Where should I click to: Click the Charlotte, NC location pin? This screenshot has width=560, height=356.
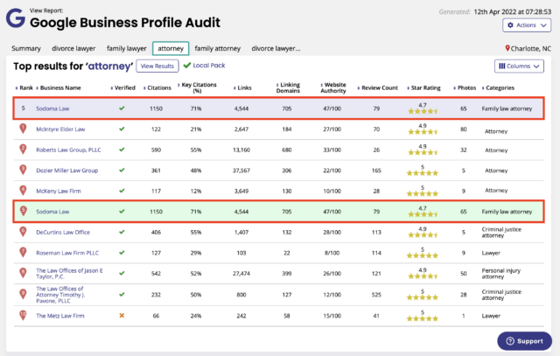(508, 49)
